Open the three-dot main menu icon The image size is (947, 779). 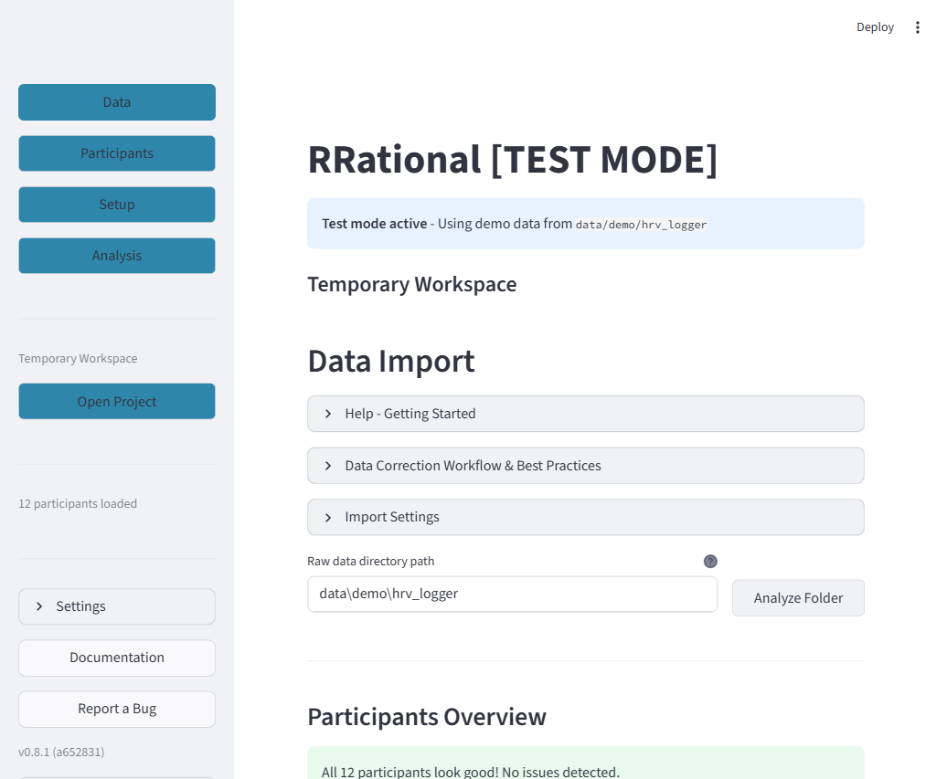pyautogui.click(x=917, y=27)
